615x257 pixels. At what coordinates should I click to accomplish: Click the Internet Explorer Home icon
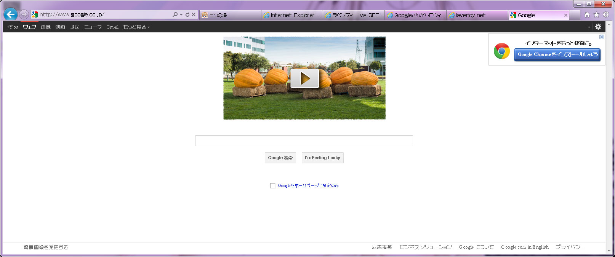587,15
